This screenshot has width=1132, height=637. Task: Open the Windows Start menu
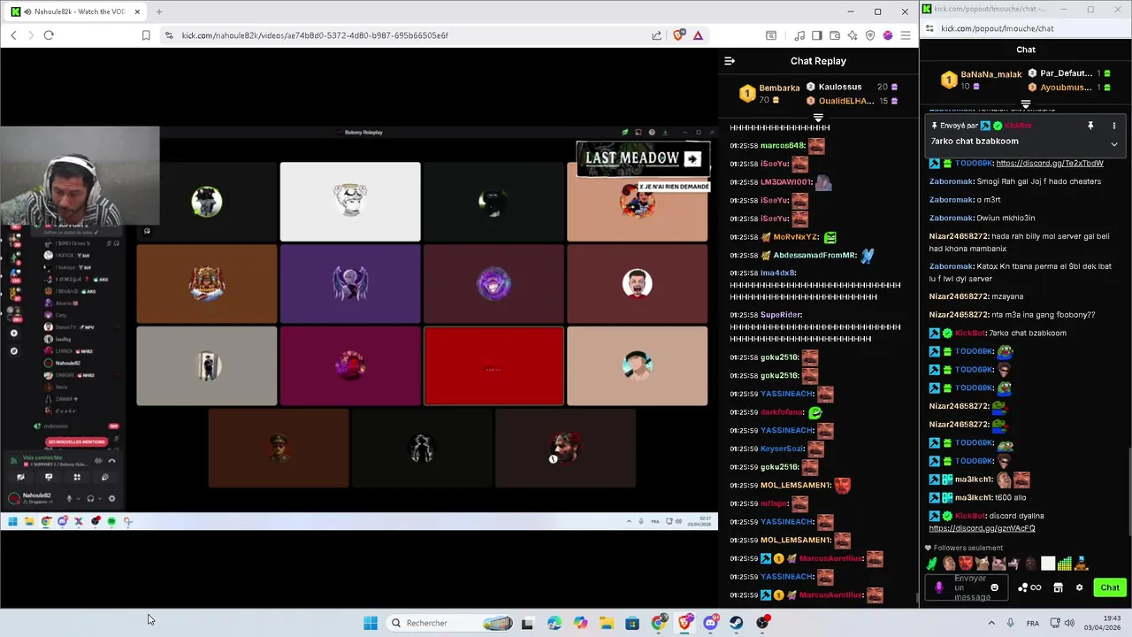point(371,623)
